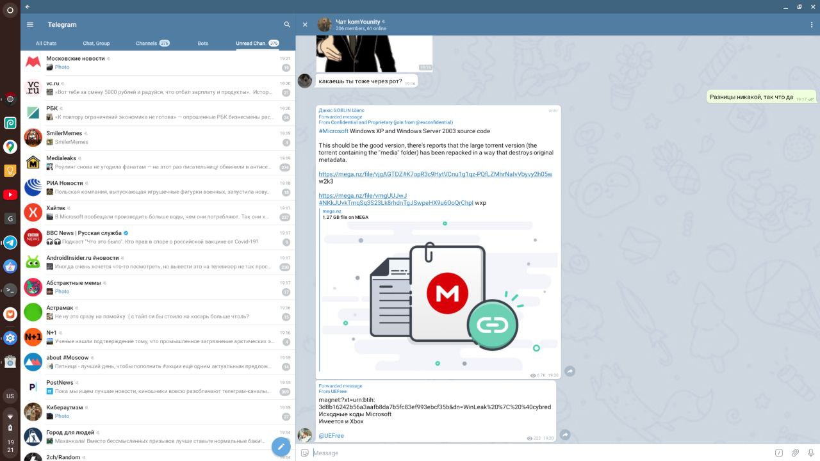Forward the UEFree magnet message
The width and height of the screenshot is (820, 461).
click(565, 435)
